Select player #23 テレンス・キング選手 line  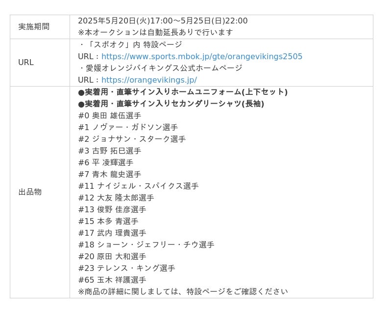coord(126,268)
